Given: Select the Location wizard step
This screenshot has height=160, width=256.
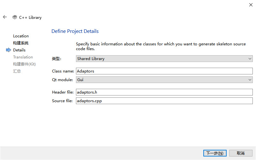Looking at the screenshot, I should coord(21,36).
